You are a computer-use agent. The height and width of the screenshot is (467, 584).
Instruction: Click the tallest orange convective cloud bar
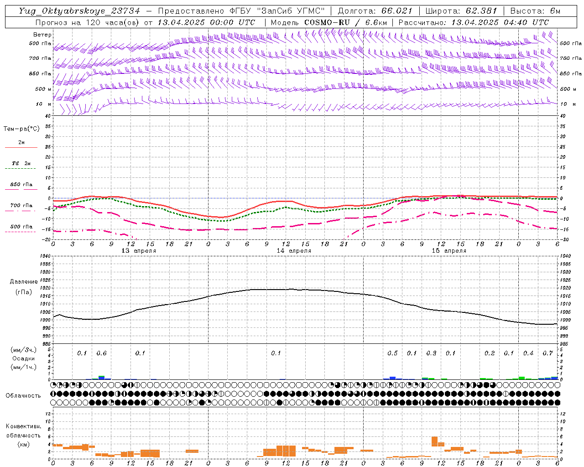pos(434,441)
